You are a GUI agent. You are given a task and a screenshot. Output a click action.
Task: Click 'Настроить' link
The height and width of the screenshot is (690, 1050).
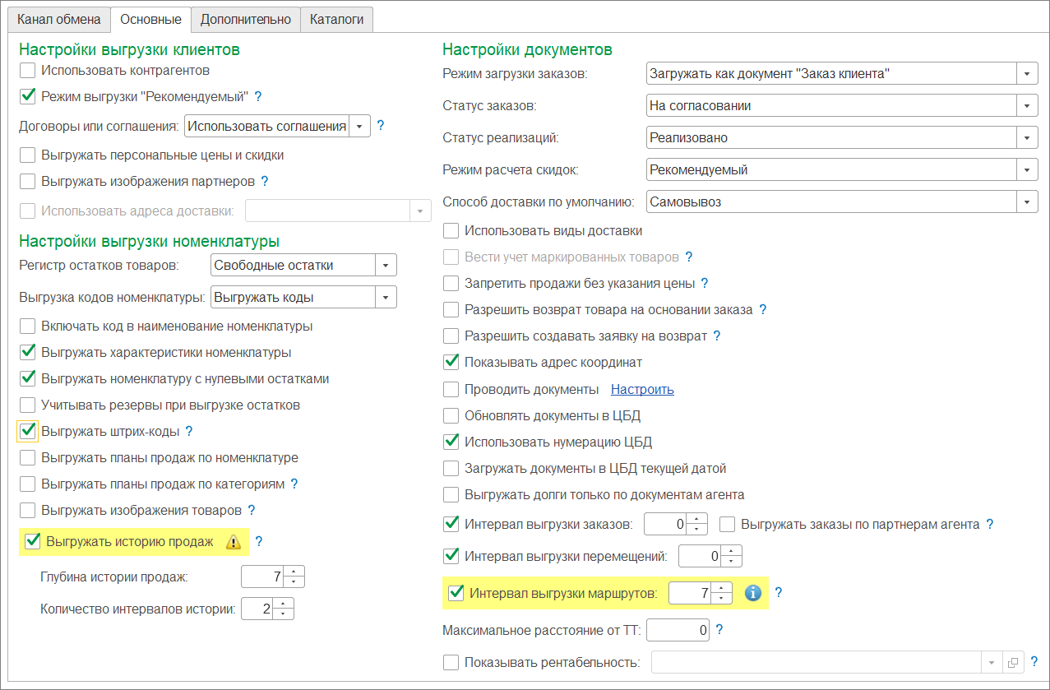click(x=642, y=389)
